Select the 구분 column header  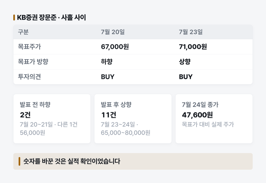point(23,32)
